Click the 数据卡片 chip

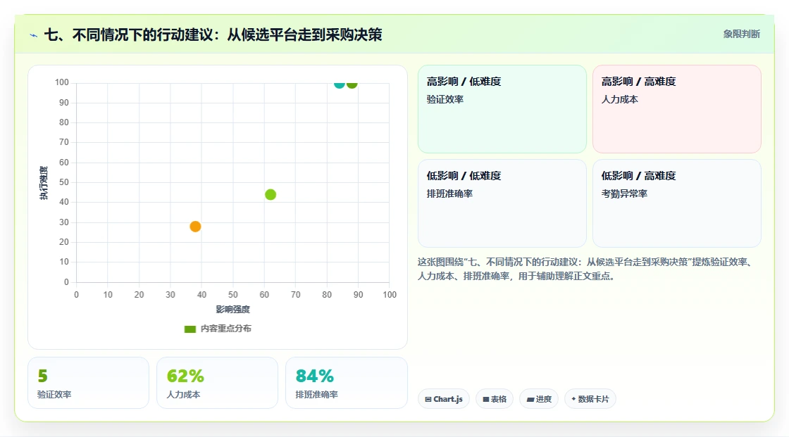[590, 399]
